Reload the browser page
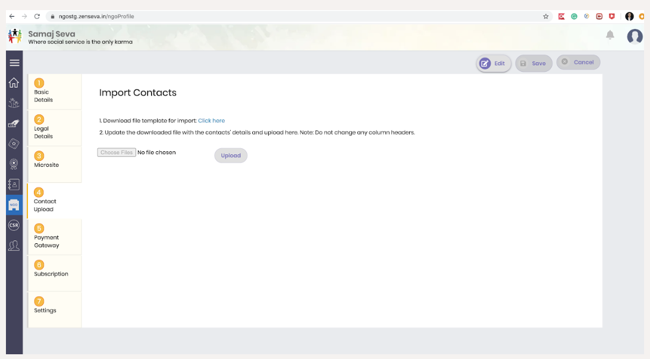This screenshot has width=650, height=359. tap(37, 17)
